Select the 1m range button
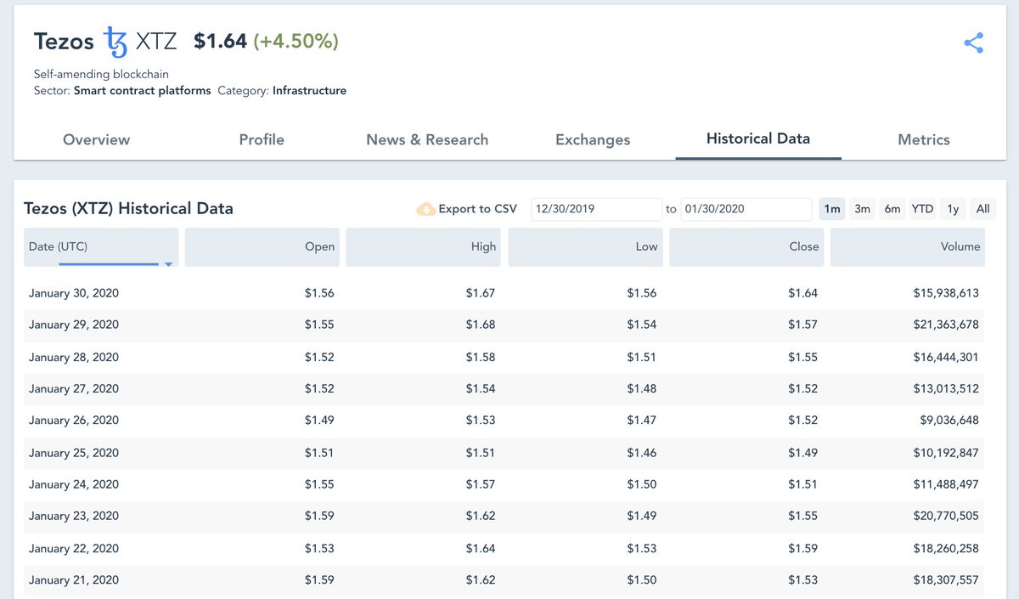Viewport: 1019px width, 599px height. click(x=832, y=209)
